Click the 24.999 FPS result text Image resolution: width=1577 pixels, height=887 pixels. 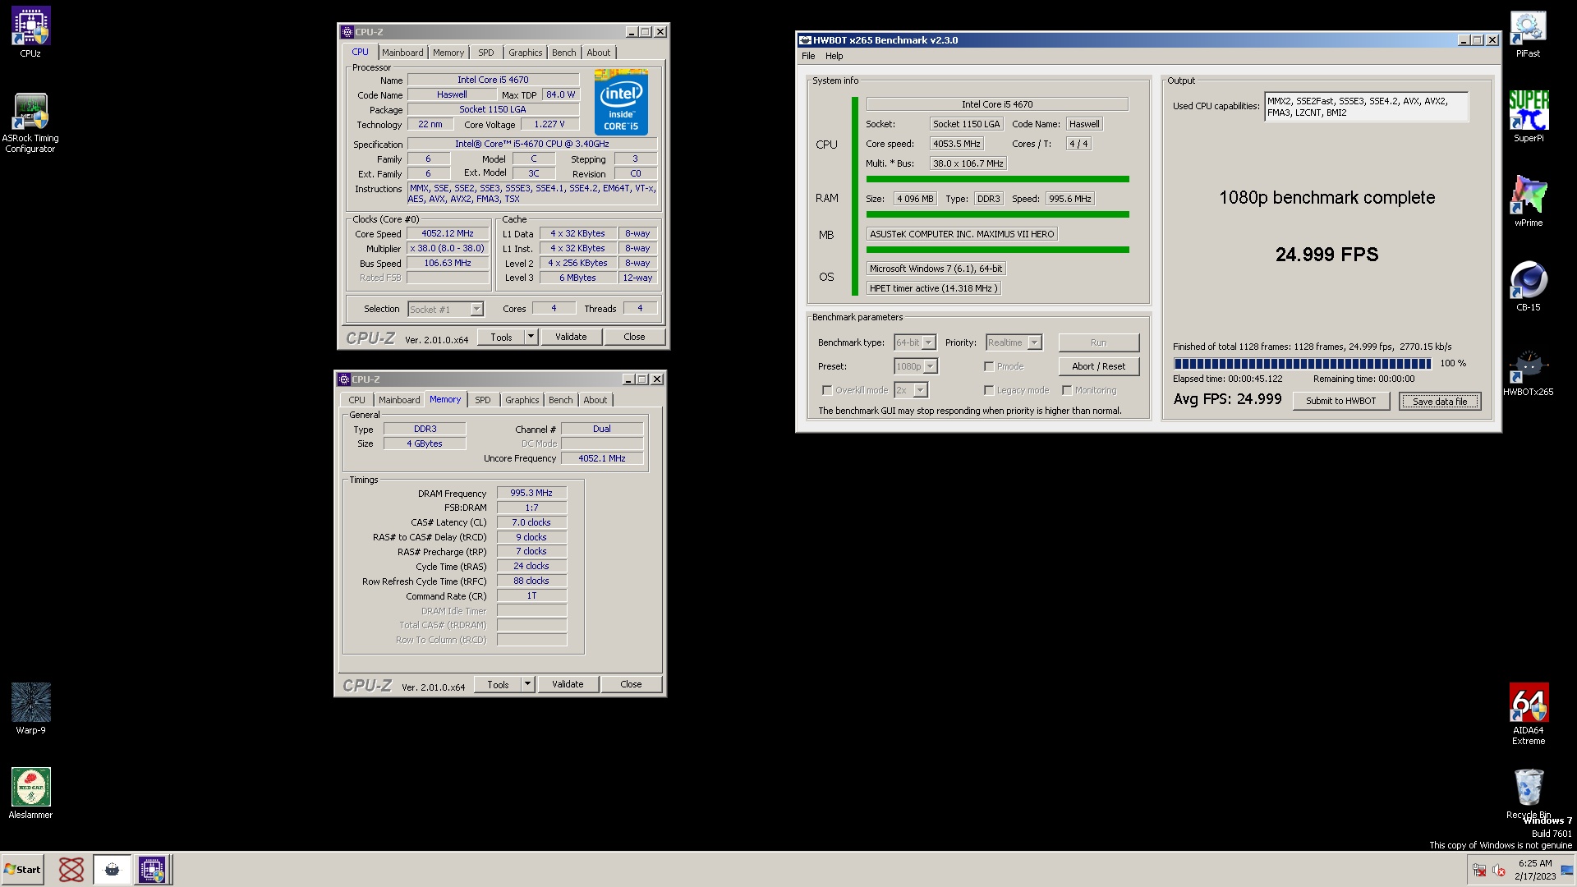coord(1326,255)
